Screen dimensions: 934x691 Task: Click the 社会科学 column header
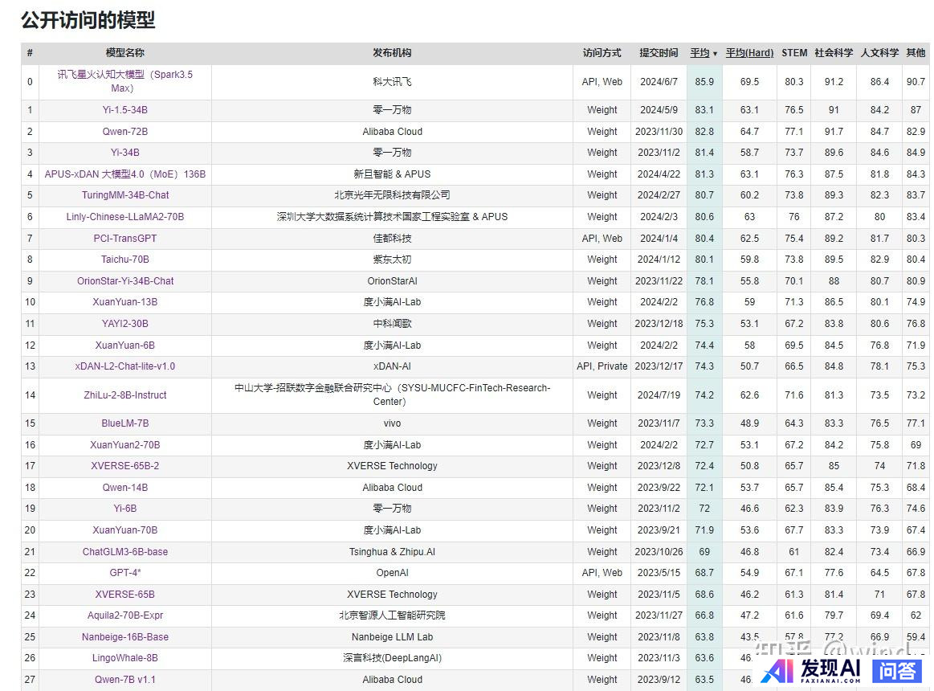click(834, 53)
